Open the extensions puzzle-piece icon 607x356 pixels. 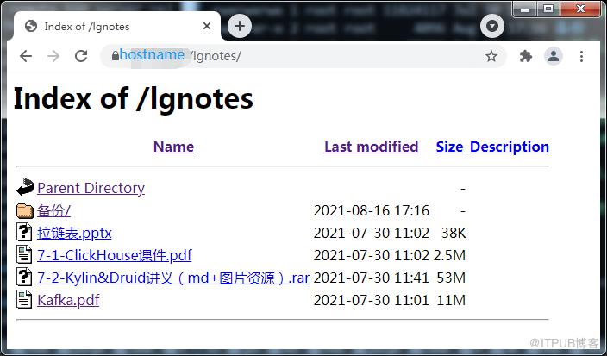(x=525, y=57)
